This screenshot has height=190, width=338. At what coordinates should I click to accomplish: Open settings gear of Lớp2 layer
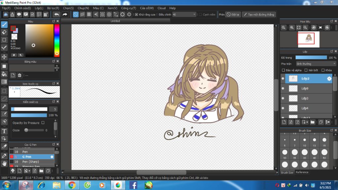point(329,79)
